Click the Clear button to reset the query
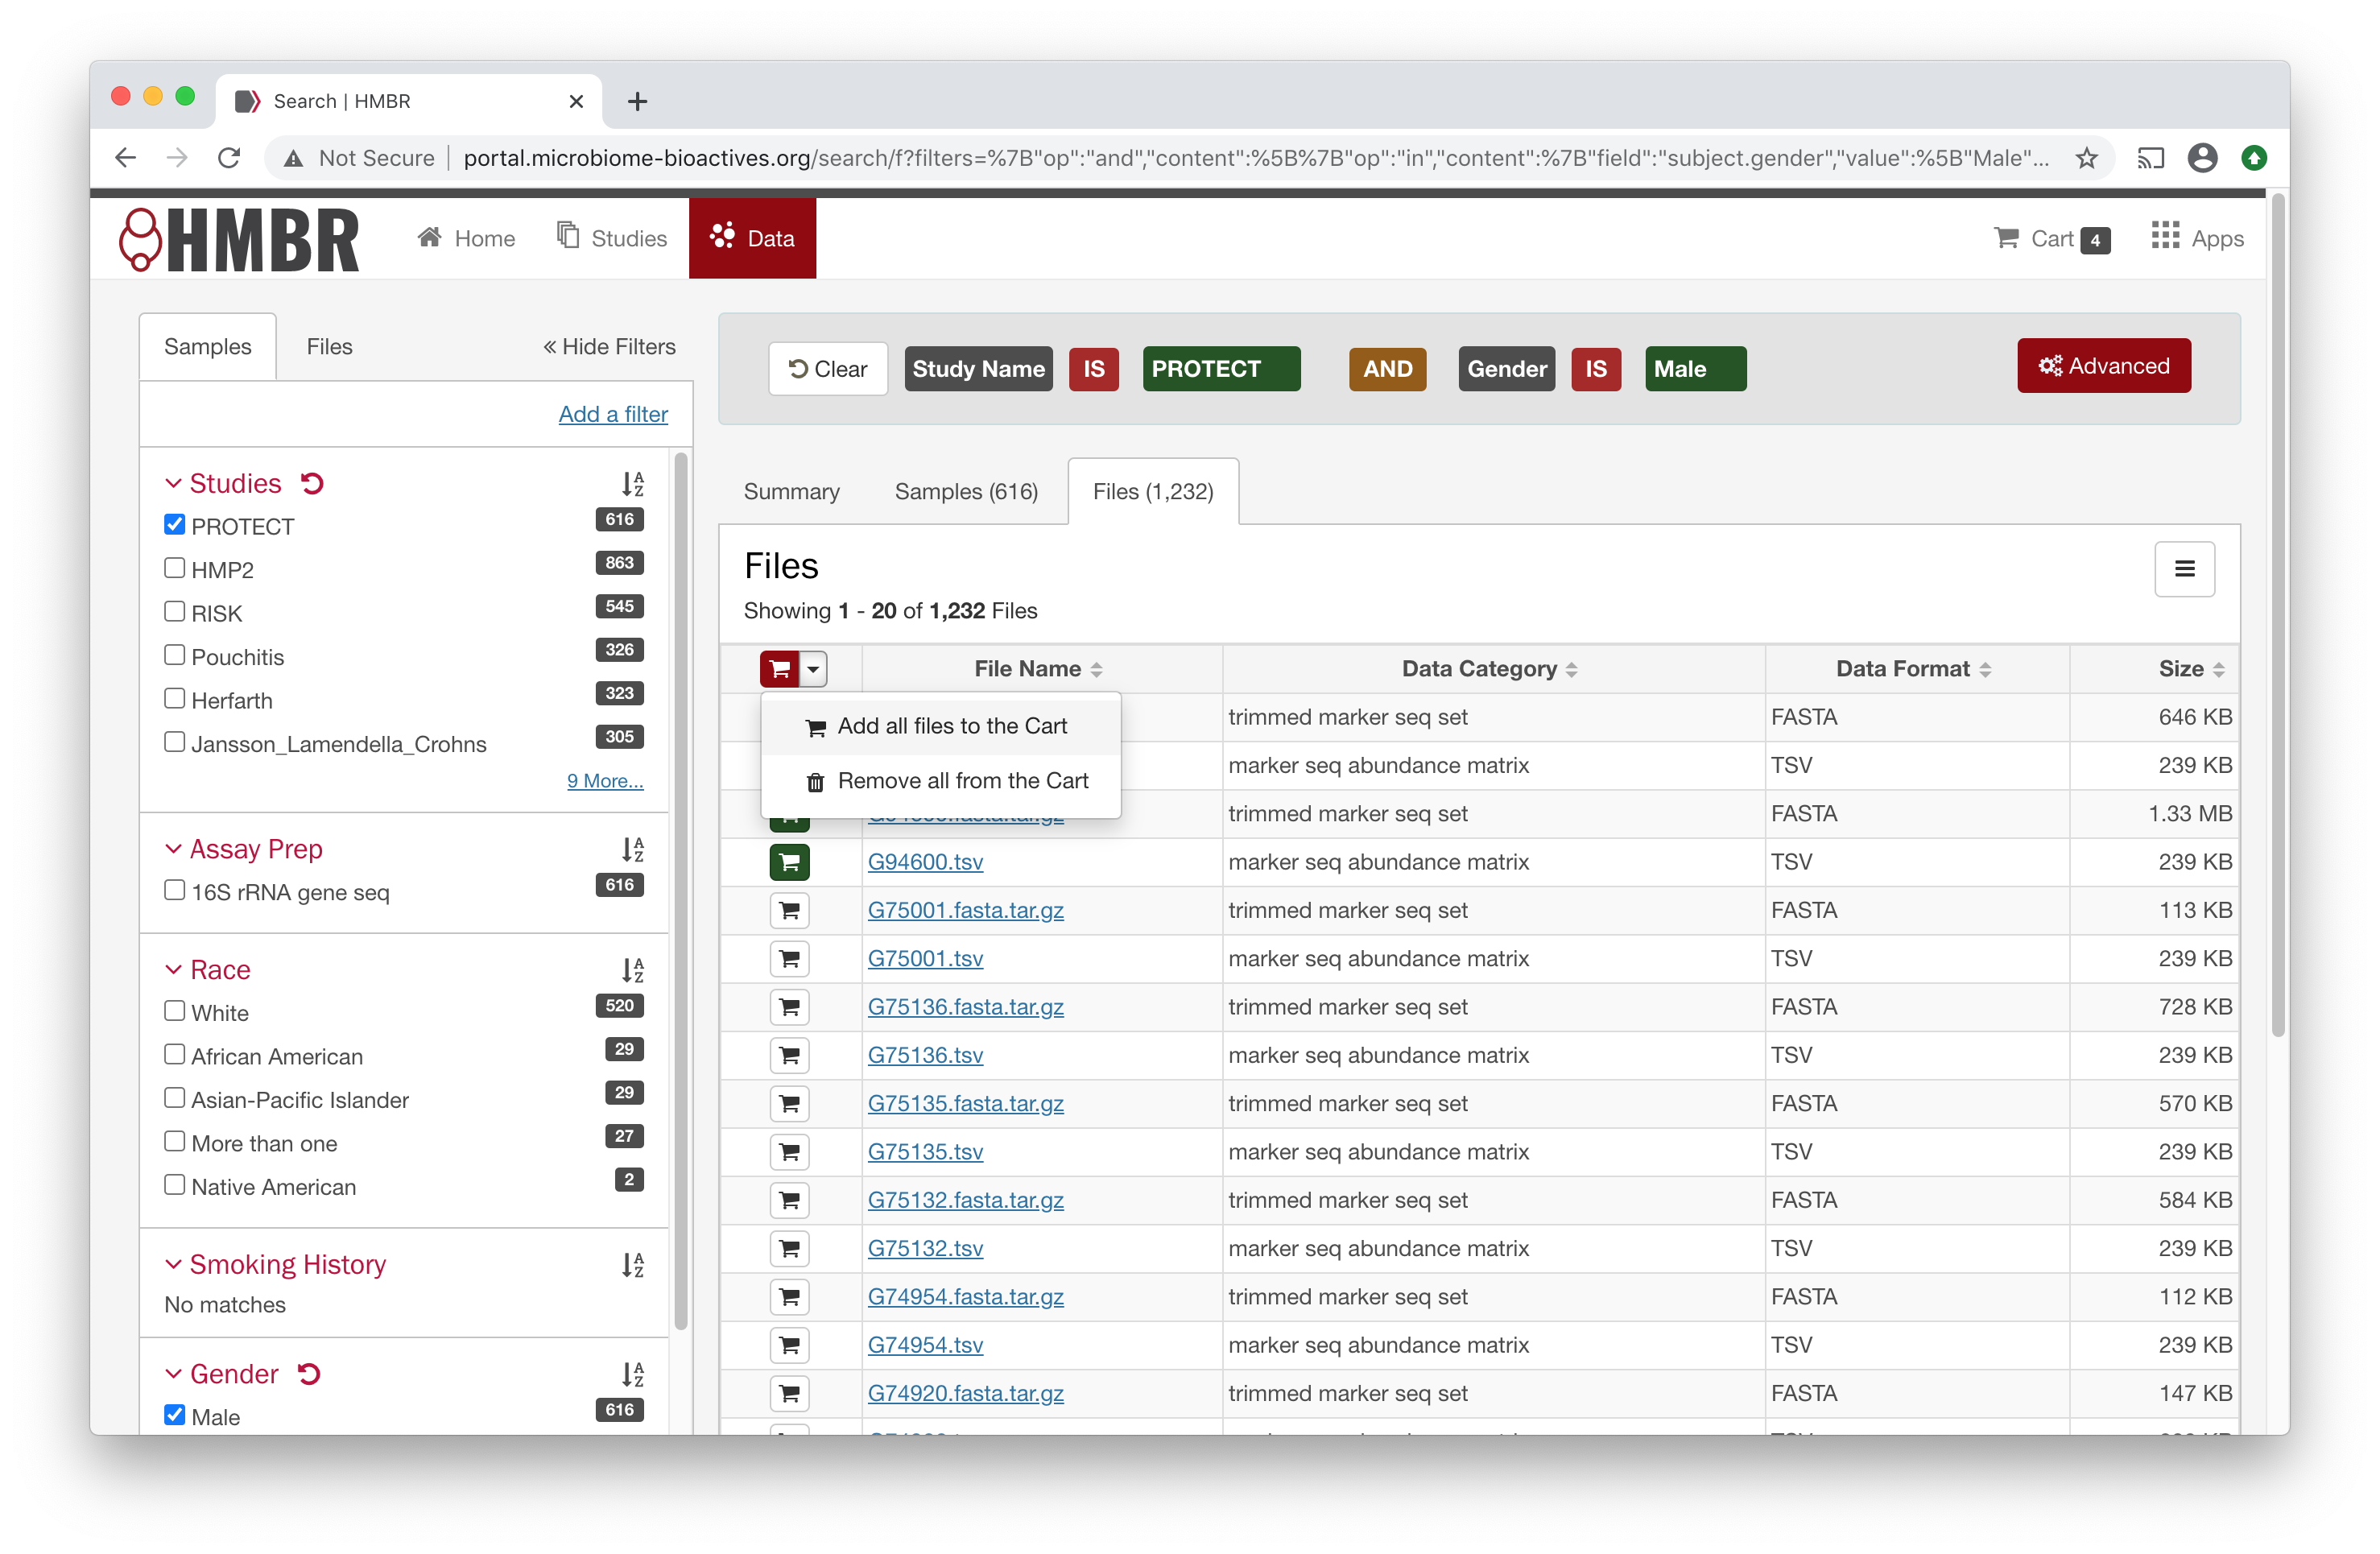 click(827, 368)
